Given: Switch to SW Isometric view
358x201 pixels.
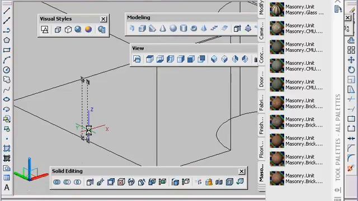Looking at the screenshot, I should [x=214, y=59].
